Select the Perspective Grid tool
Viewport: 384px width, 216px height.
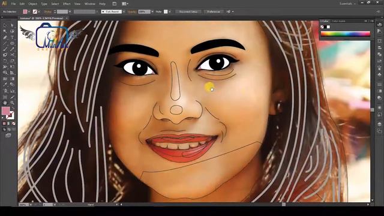12,73
